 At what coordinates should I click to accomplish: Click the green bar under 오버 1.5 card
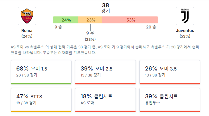[41, 84]
